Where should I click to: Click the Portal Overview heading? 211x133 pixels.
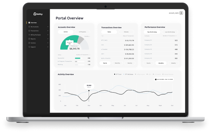(x=69, y=18)
